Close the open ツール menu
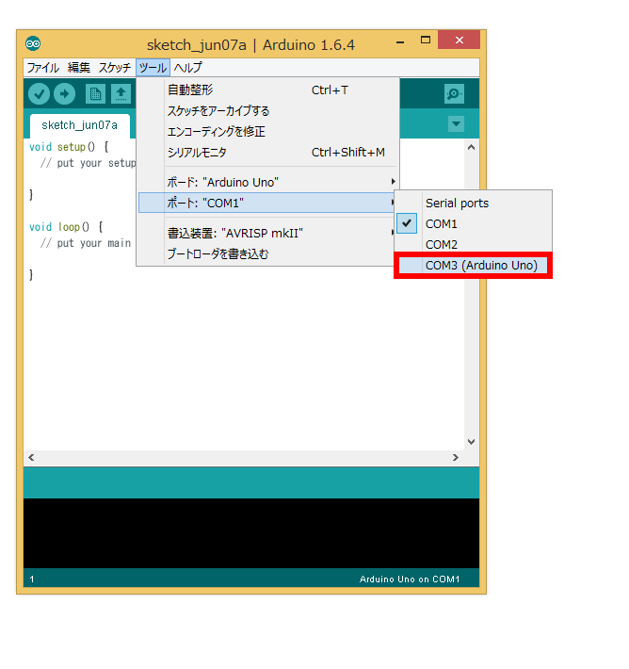The image size is (629, 669). click(153, 68)
